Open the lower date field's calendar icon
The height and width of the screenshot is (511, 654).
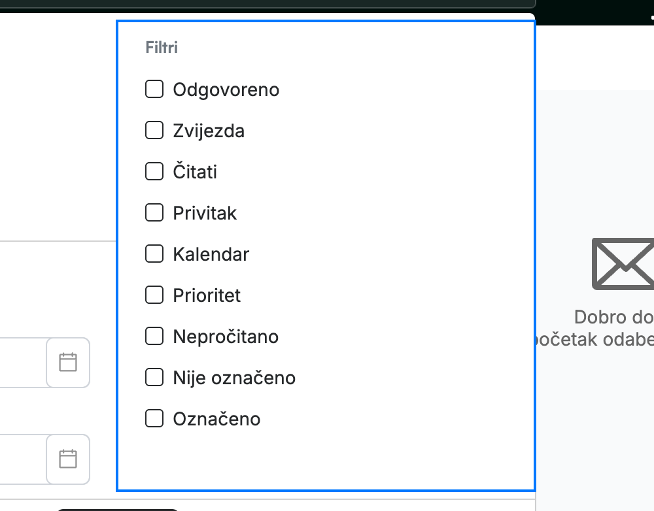tap(68, 459)
